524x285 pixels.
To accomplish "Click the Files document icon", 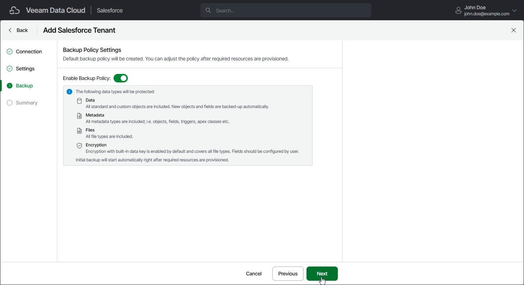I will [79, 131].
